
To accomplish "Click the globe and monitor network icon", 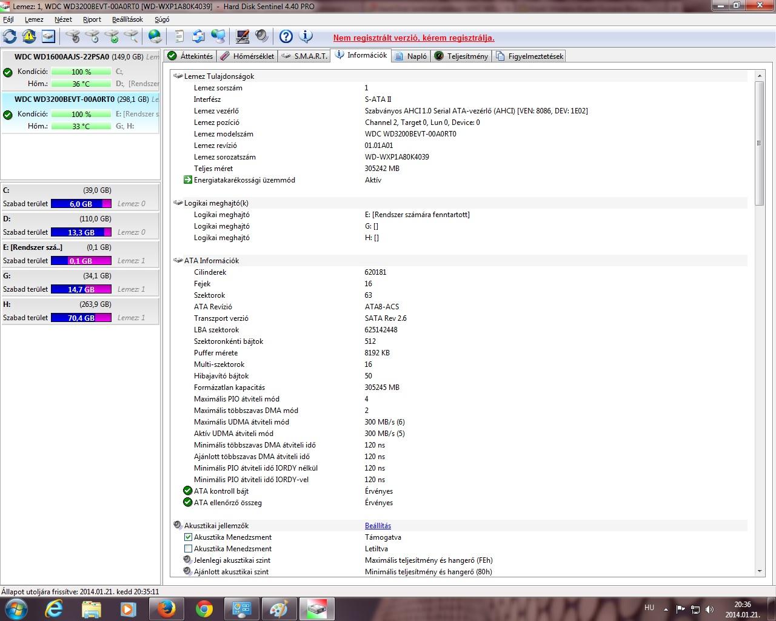I will point(218,36).
